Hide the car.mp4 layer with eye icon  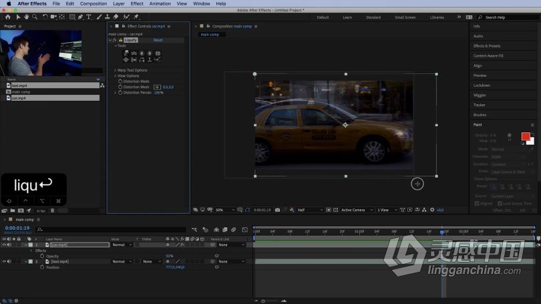pos(4,245)
